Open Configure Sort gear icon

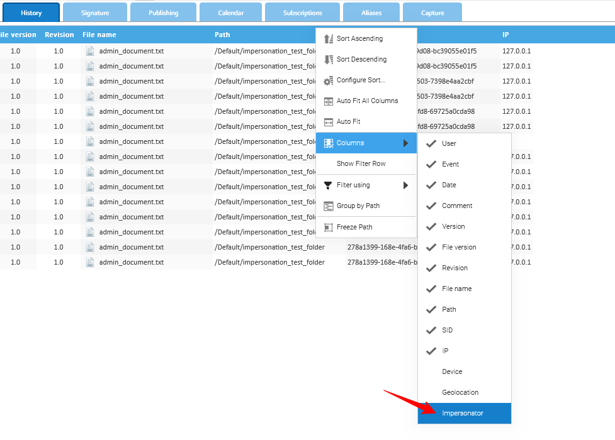[328, 80]
